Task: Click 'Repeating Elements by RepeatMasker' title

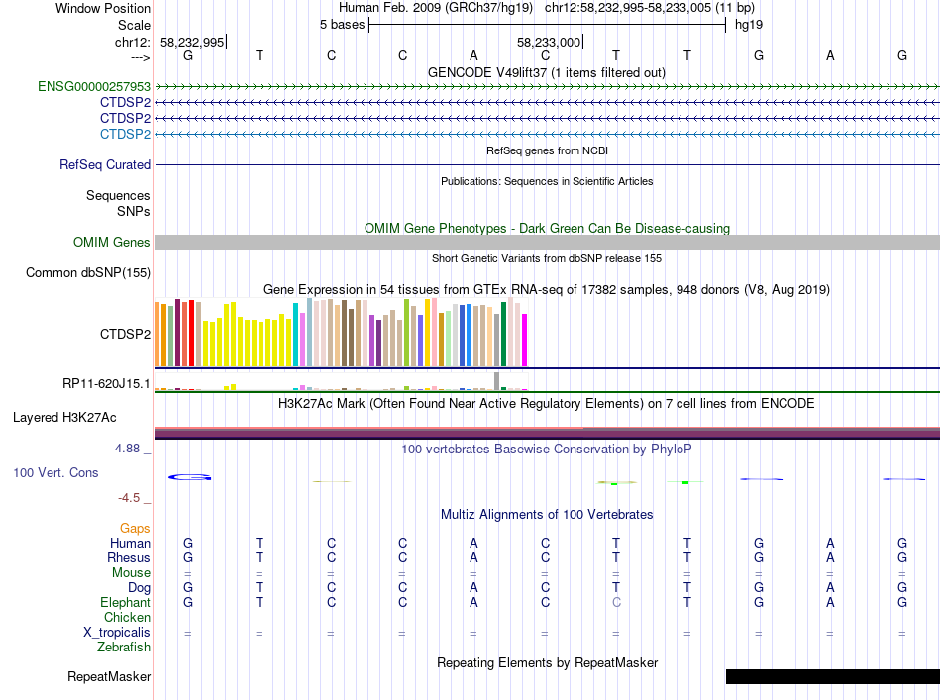Action: point(548,662)
